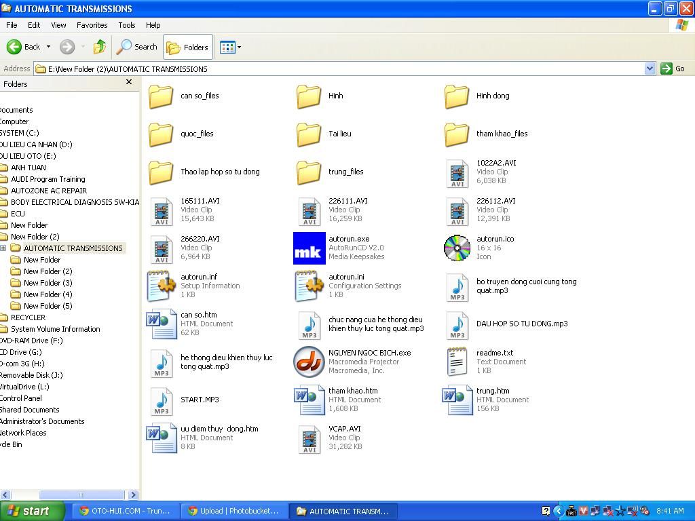Open the Tools menu
The height and width of the screenshot is (521, 695).
(x=126, y=25)
